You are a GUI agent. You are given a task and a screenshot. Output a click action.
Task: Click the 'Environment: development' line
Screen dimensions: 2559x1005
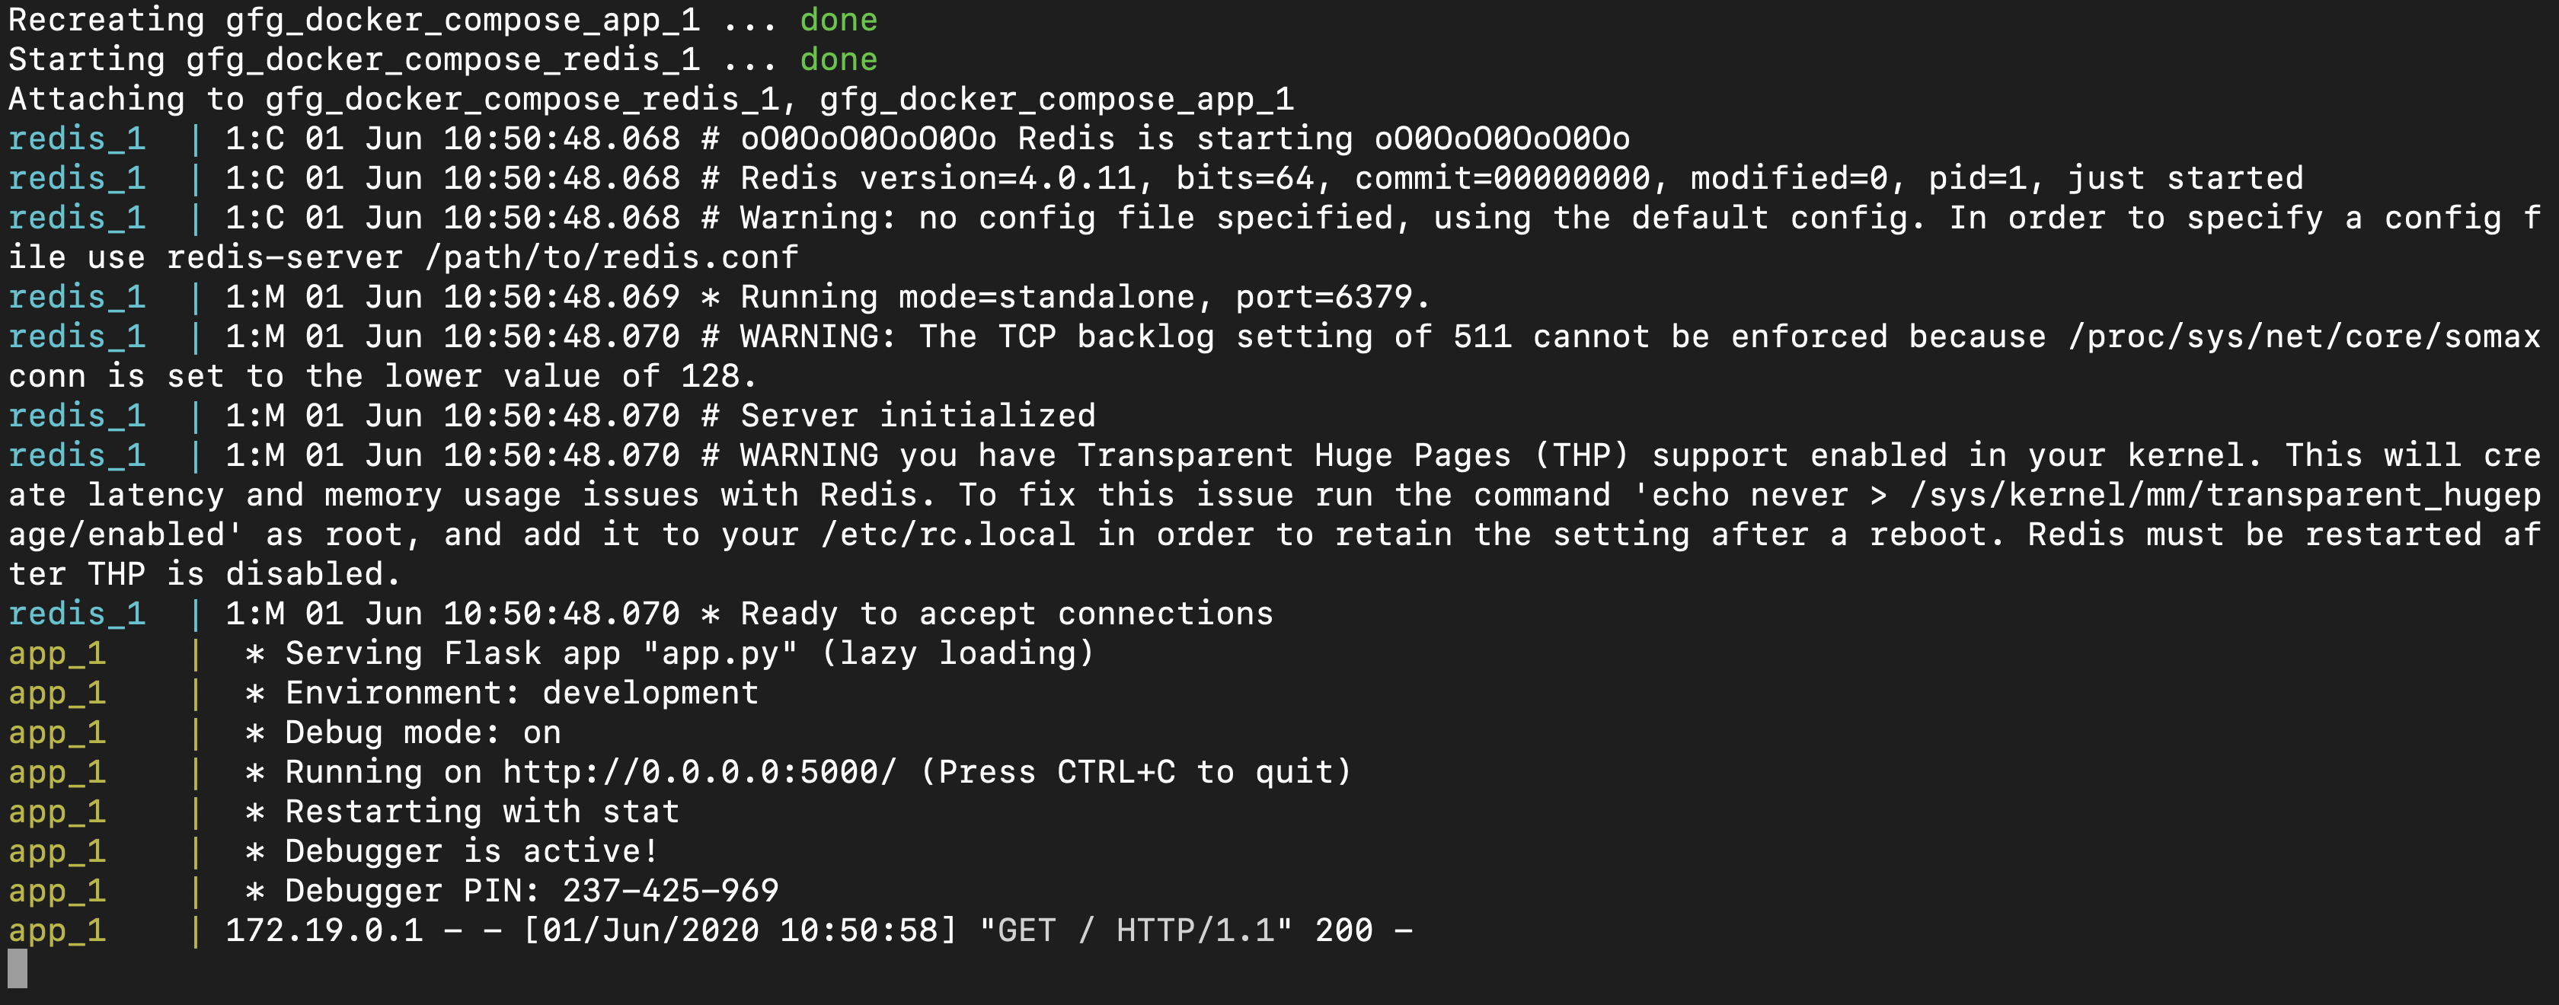click(522, 693)
